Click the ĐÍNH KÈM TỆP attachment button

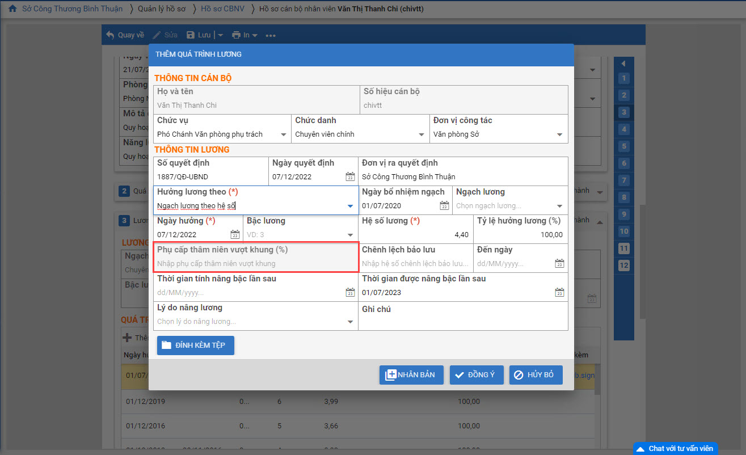(x=195, y=346)
